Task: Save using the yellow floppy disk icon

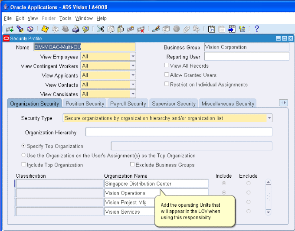Action: pos(45,29)
